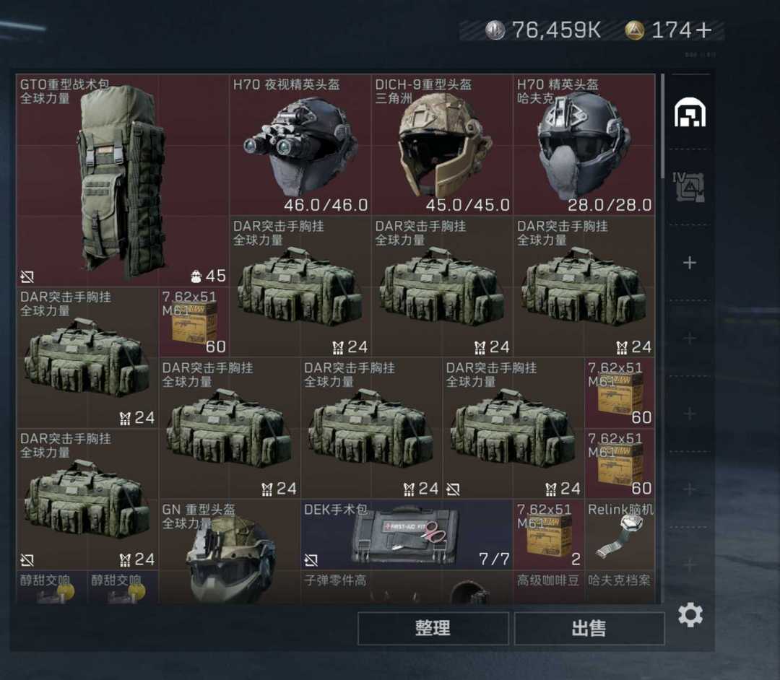Pick the DEK手术包 surgery kit
The width and height of the screenshot is (780, 680).
point(407,534)
